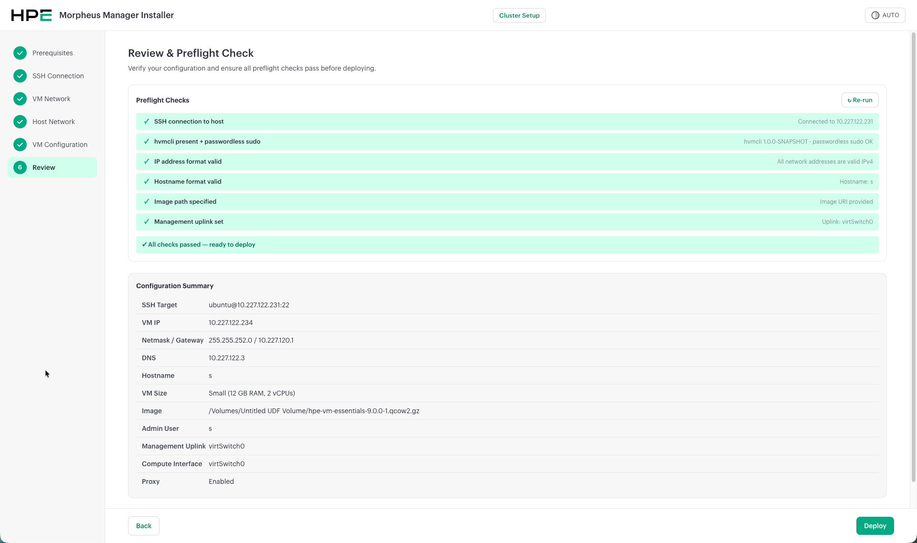Viewport: 917px width, 543px height.
Task: Go to the SSH Connection step
Action: pos(53,76)
